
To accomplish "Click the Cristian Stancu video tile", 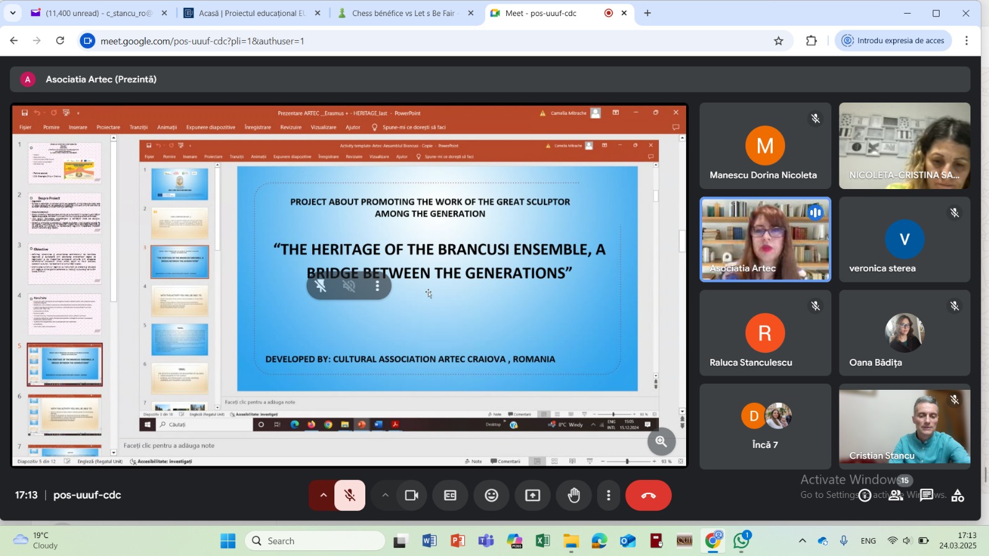I will point(904,426).
